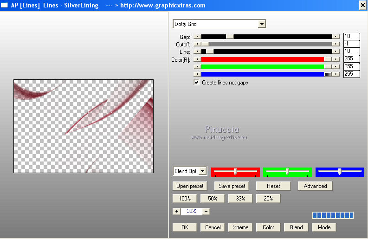Click the Cutoff slider thumb
368x239 pixels.
coord(205,44)
